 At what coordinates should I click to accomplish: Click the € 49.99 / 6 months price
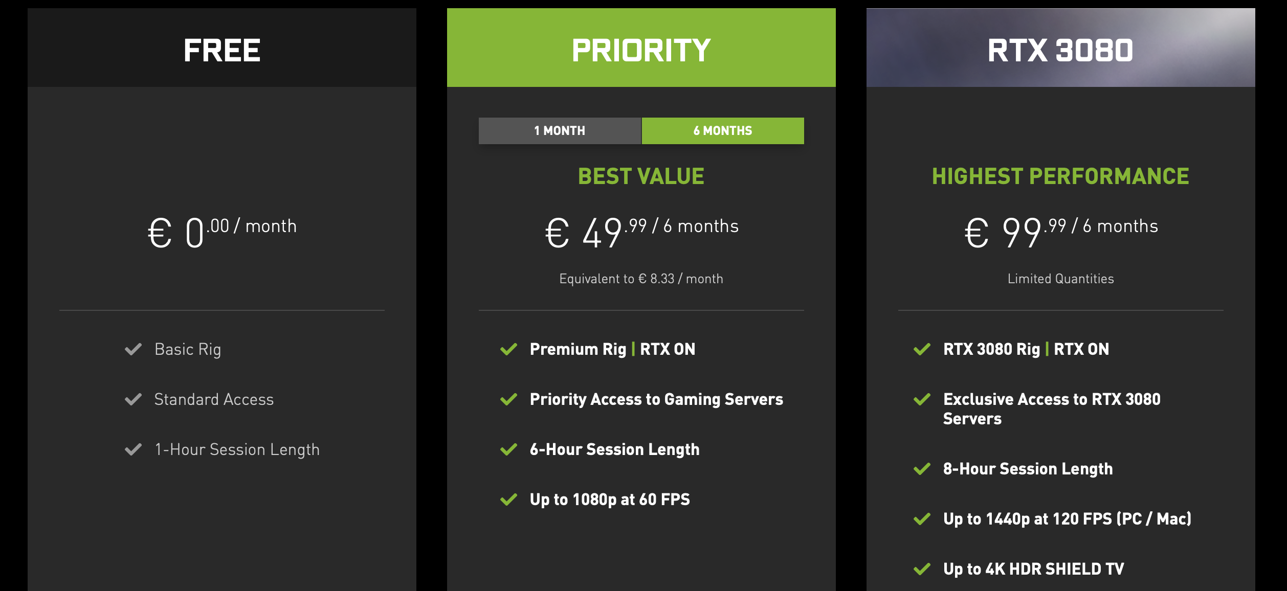pyautogui.click(x=641, y=232)
